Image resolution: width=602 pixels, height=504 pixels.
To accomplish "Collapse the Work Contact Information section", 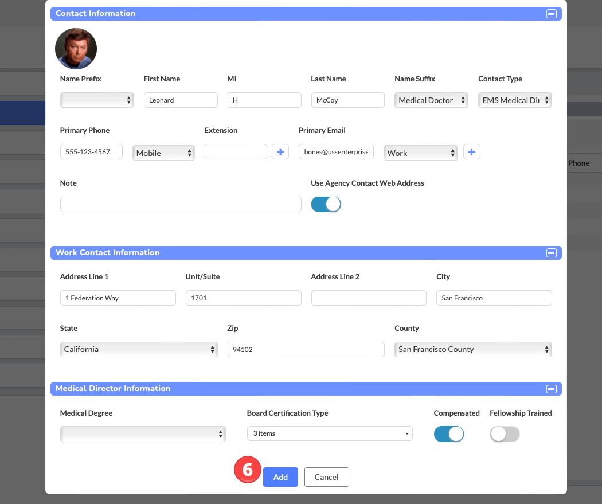I will [x=552, y=252].
